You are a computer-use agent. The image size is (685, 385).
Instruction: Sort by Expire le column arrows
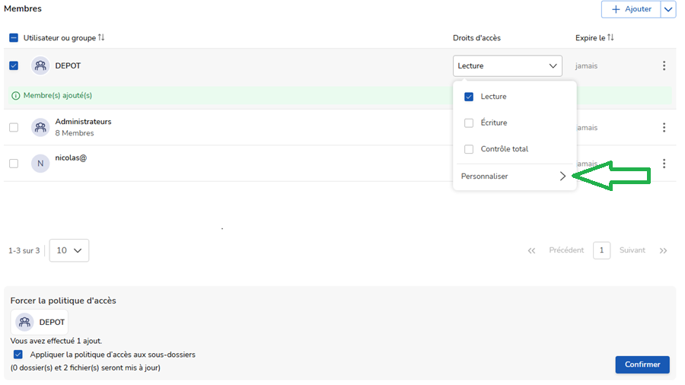point(610,37)
